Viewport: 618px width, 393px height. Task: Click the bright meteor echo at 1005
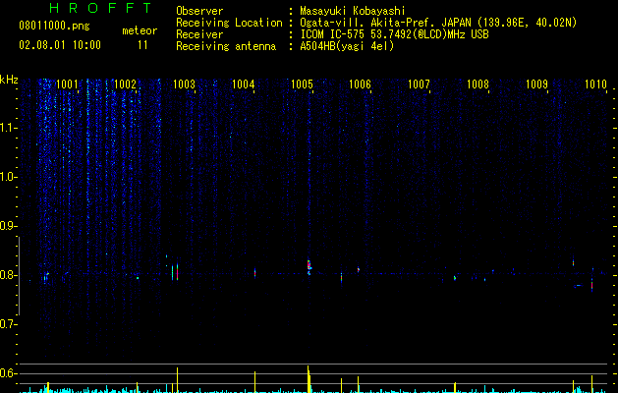[309, 265]
